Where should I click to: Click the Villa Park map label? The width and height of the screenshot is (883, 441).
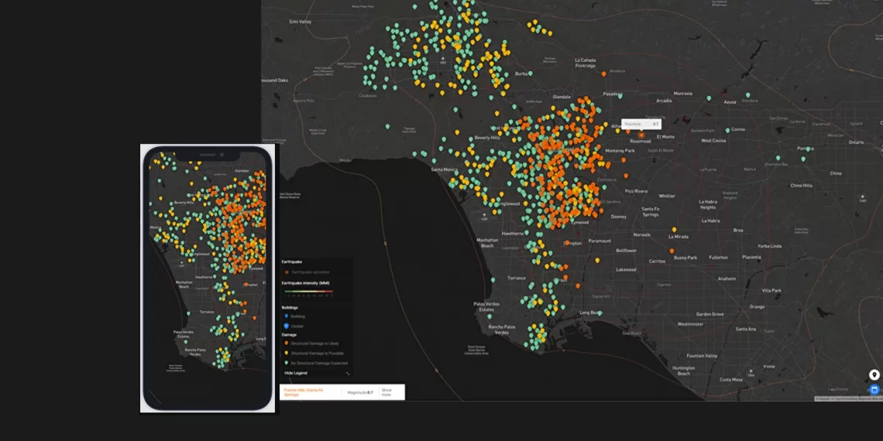pos(771,290)
